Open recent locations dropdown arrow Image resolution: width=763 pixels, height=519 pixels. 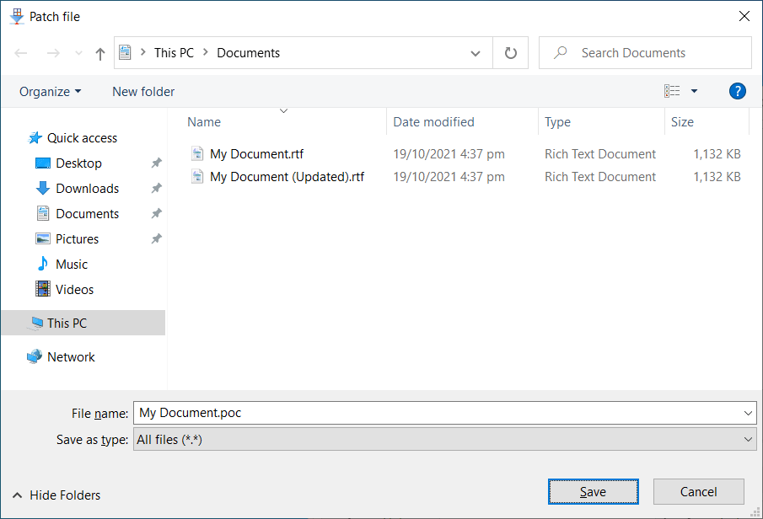(x=78, y=53)
